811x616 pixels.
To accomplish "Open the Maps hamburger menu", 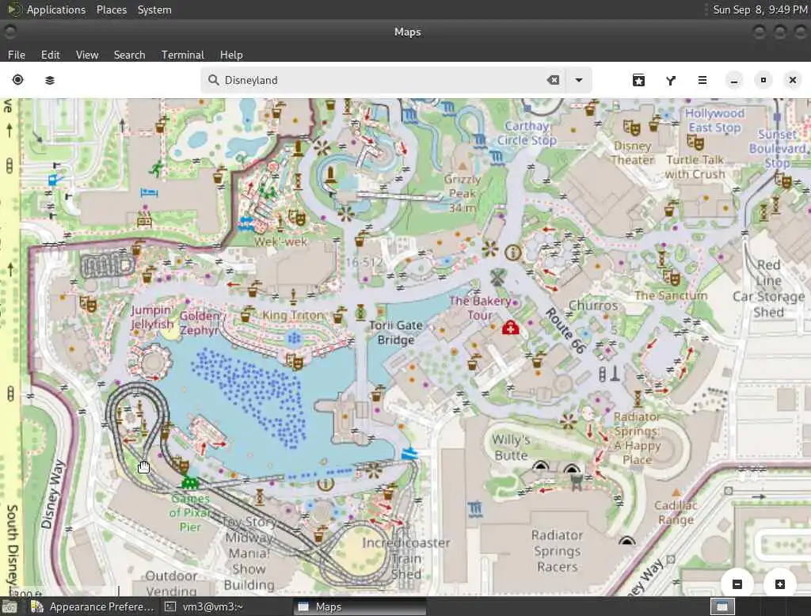I will (x=702, y=80).
